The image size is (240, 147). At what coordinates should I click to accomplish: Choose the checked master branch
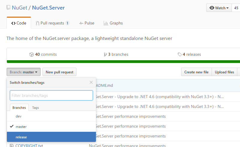pos(21,127)
